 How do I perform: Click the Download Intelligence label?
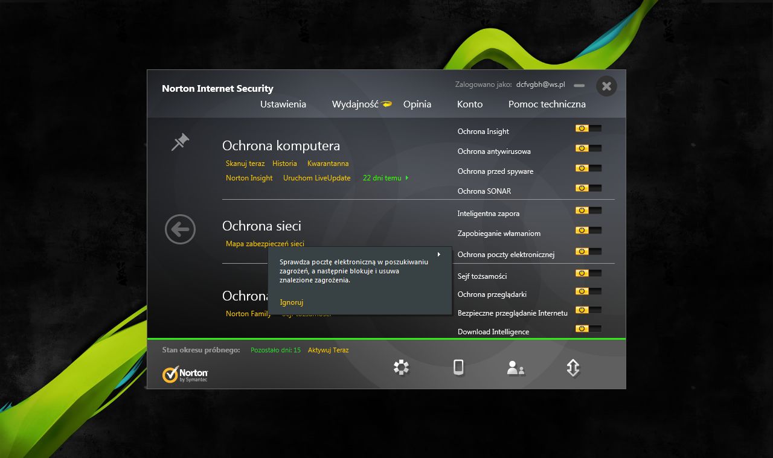(x=493, y=332)
